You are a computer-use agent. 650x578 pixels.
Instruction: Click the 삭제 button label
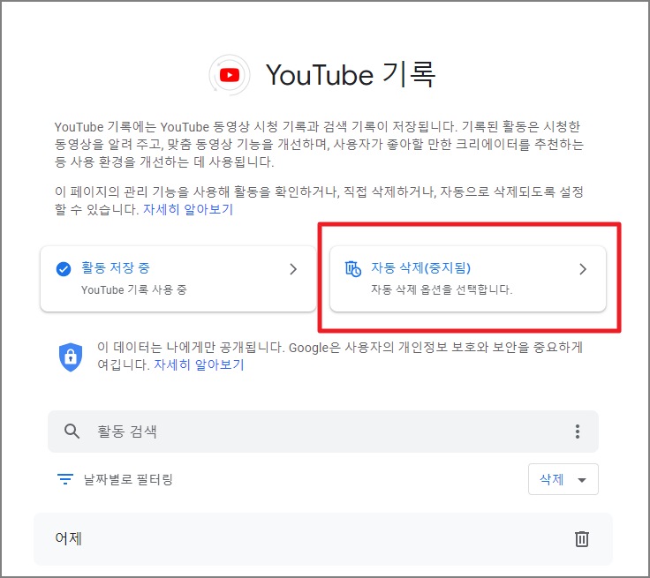tap(551, 479)
